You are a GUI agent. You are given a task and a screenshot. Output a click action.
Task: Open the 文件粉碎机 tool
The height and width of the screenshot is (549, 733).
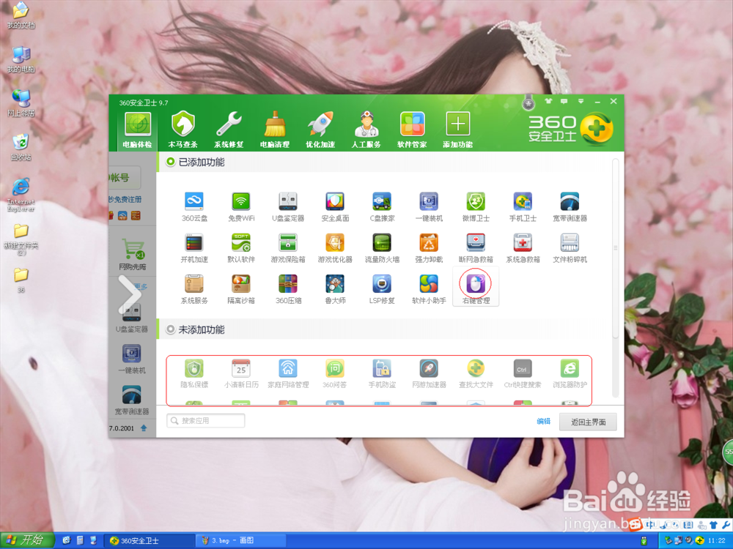click(x=570, y=248)
